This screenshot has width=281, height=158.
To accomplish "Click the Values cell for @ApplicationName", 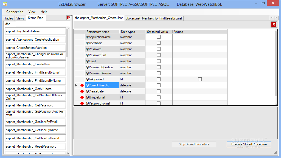I will (x=200, y=37).
